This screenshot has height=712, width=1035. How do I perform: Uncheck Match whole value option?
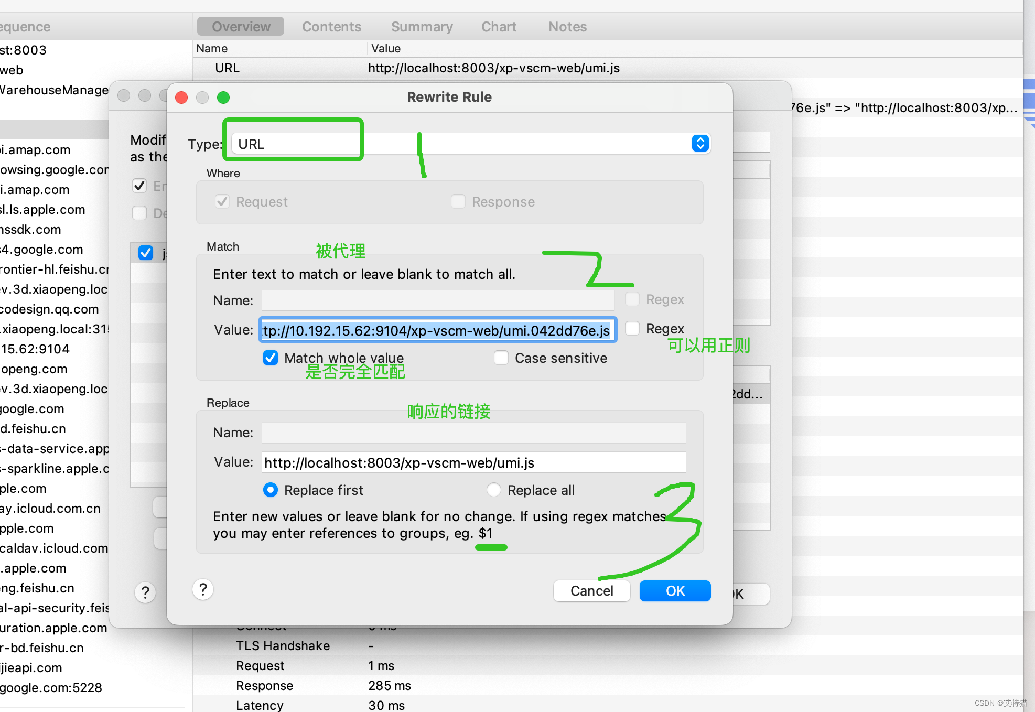pyautogui.click(x=271, y=358)
